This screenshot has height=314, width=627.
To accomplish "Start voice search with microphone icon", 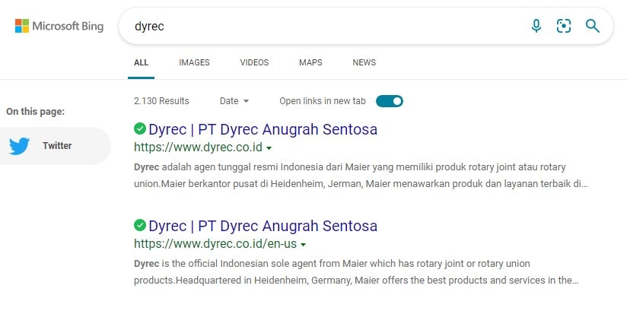I will pyautogui.click(x=536, y=27).
